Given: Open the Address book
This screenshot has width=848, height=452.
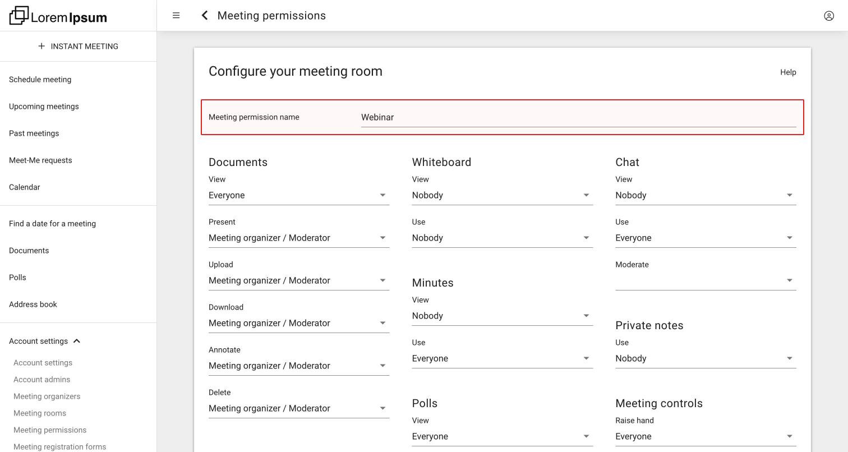Looking at the screenshot, I should 33,305.
